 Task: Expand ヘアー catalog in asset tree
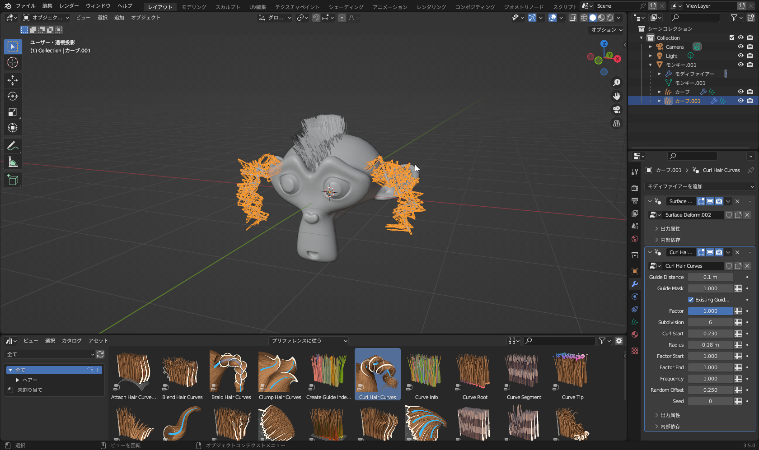click(x=18, y=380)
